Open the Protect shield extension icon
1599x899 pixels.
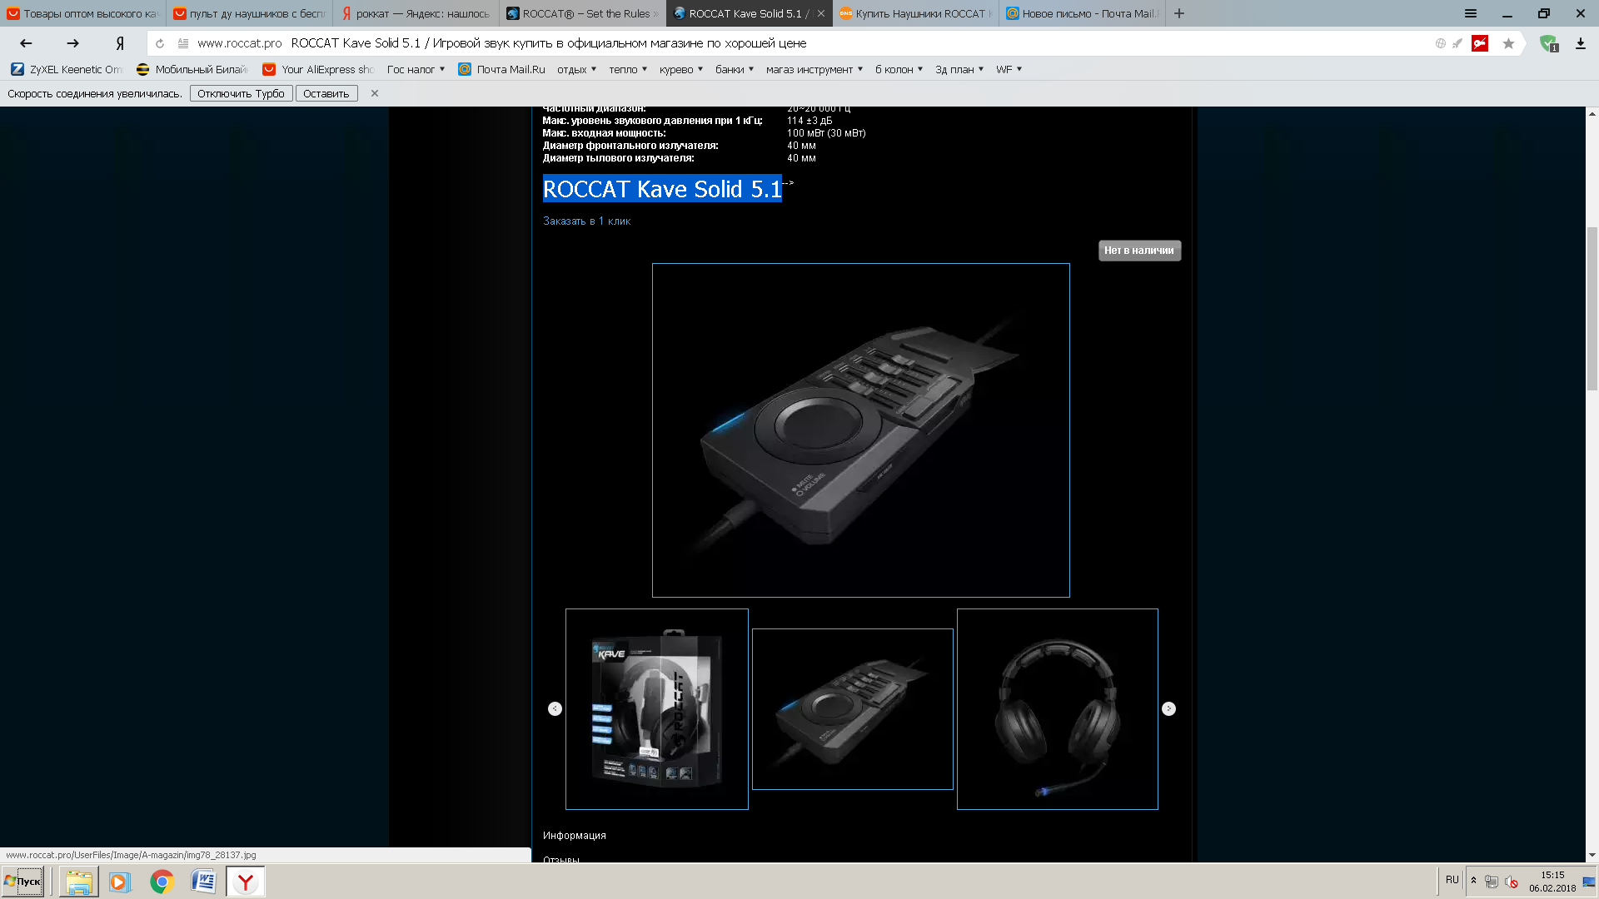click(1548, 43)
